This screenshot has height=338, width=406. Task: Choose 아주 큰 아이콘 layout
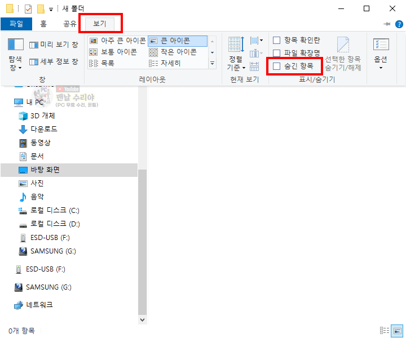point(117,41)
